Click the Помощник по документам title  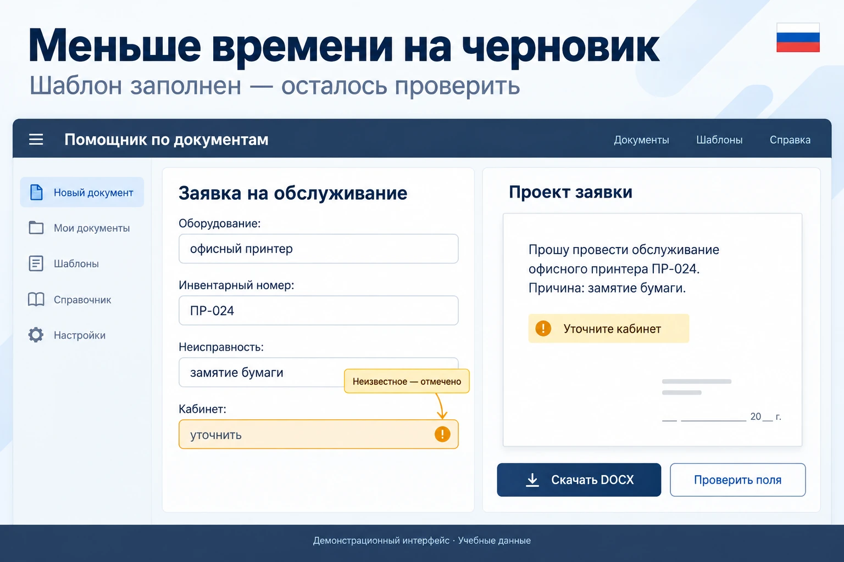166,139
